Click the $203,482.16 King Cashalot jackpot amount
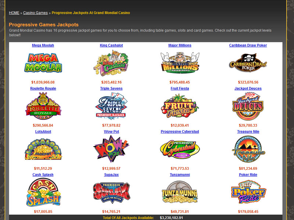 pos(111,82)
